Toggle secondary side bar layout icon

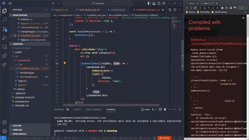tap(159, 3)
